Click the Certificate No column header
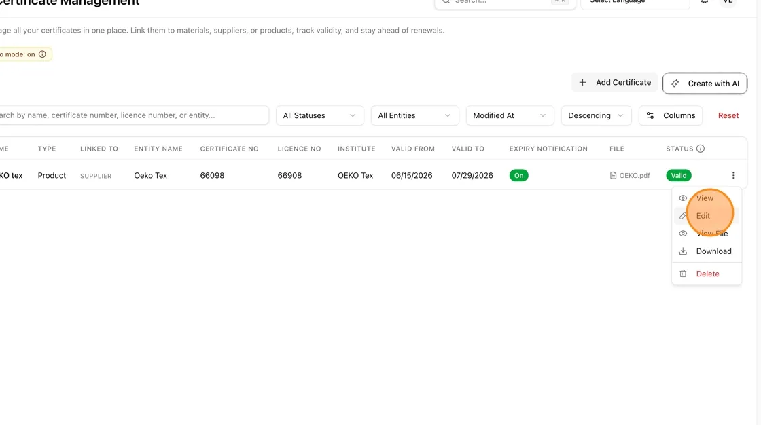The height and width of the screenshot is (425, 761). (229, 149)
